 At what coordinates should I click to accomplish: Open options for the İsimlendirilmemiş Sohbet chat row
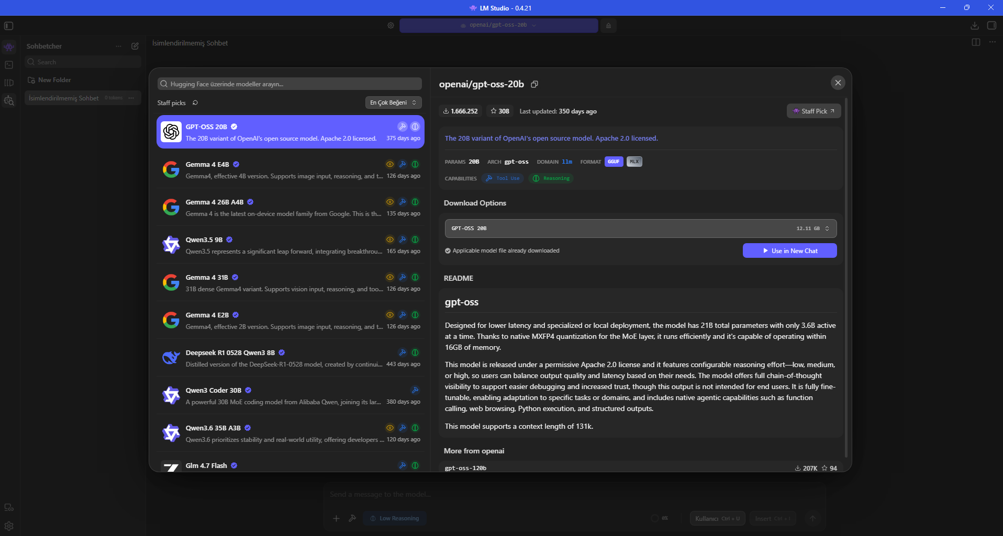pos(131,98)
